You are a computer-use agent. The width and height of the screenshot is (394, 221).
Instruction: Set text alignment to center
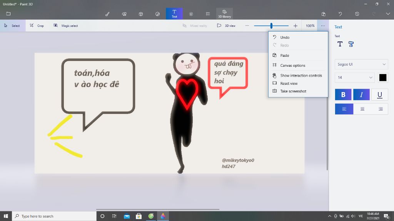362,109
